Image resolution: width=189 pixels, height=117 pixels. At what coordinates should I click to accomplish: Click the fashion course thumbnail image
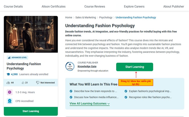[x=31, y=34]
